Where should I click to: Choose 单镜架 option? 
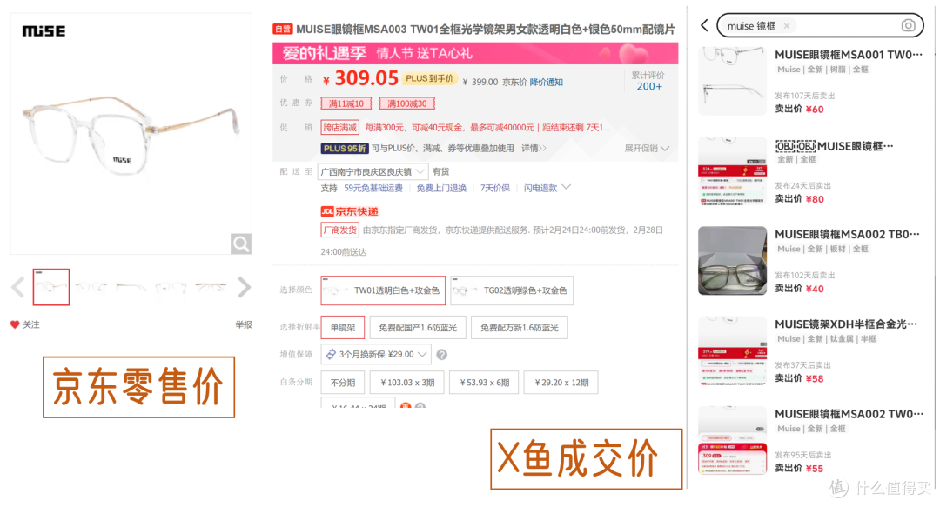(x=343, y=327)
